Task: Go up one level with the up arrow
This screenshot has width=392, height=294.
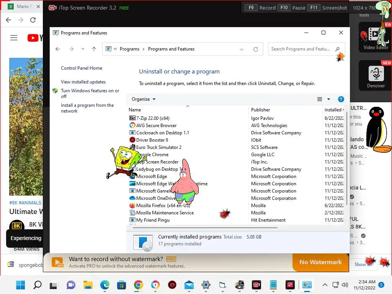Action: coord(94,49)
